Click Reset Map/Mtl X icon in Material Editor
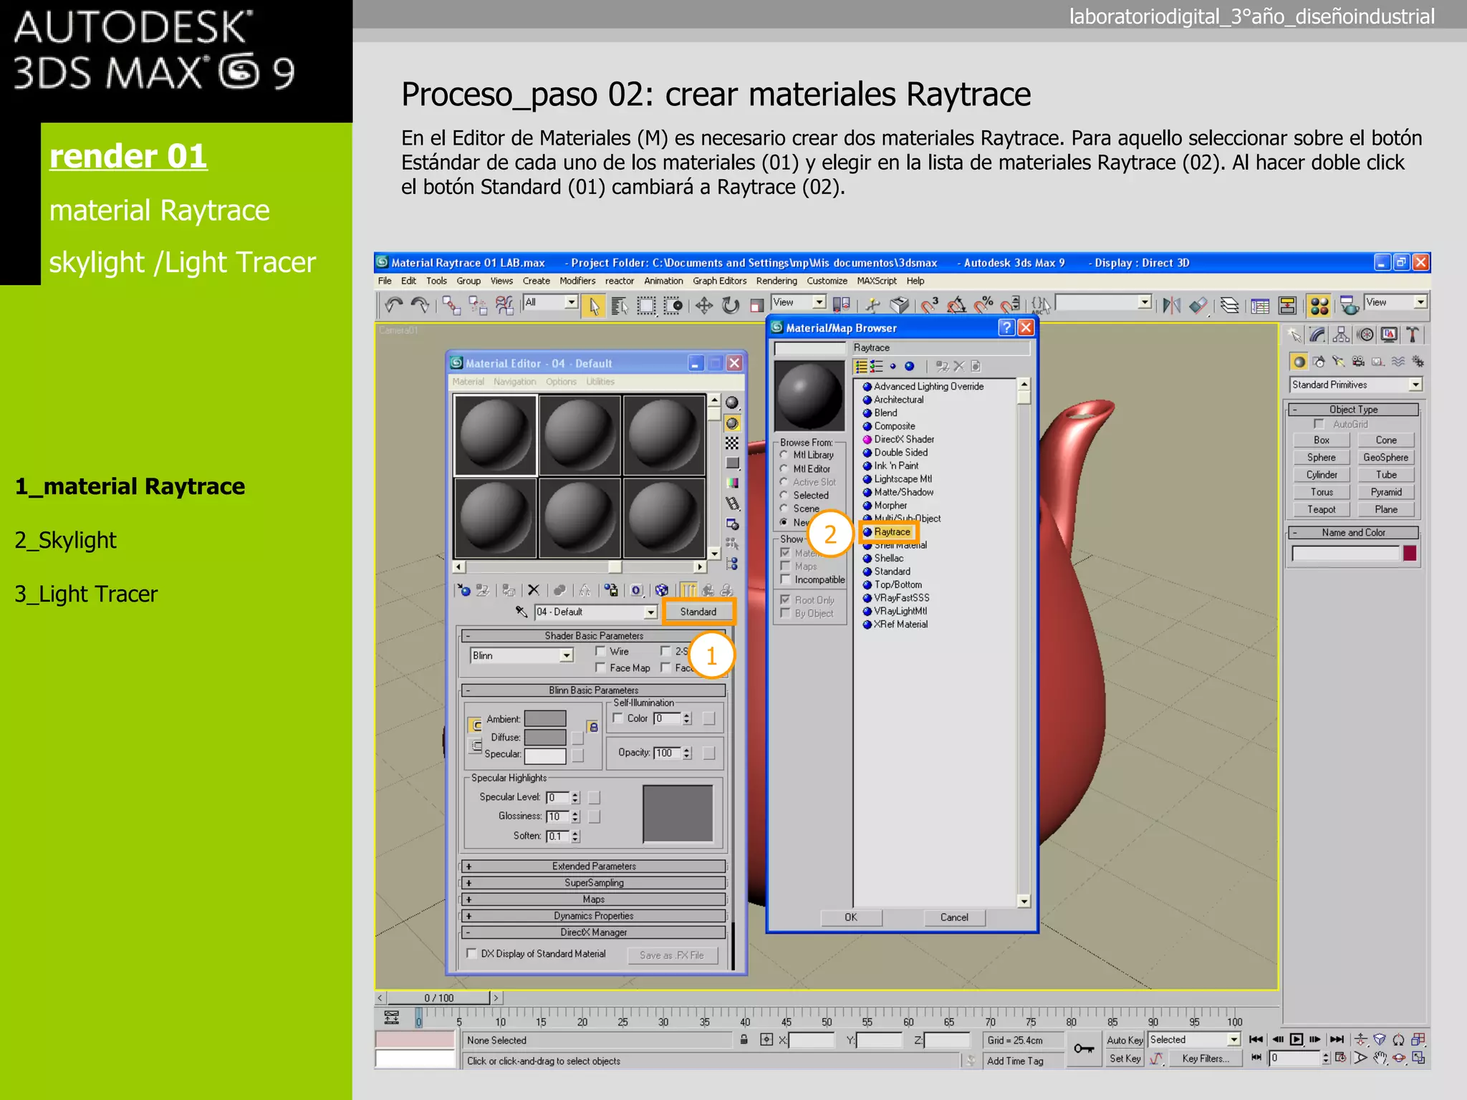Image resolution: width=1467 pixels, height=1100 pixels. (x=534, y=590)
